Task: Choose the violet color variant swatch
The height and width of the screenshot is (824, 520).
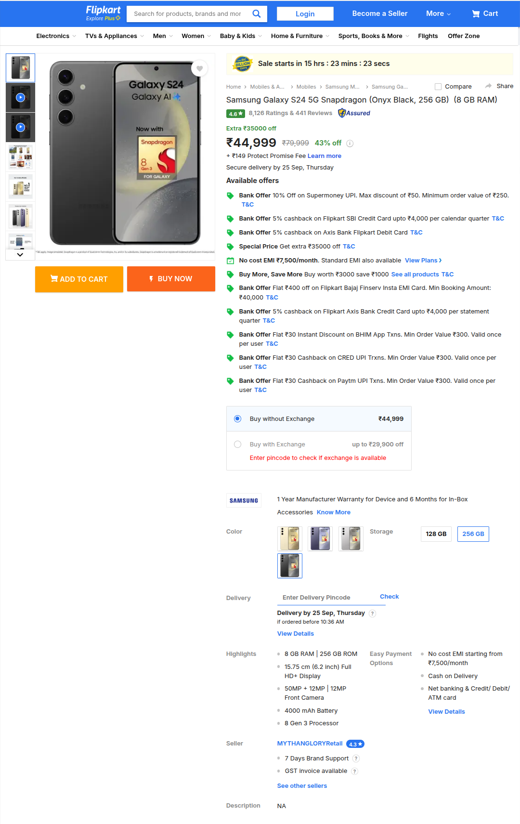Action: [320, 538]
